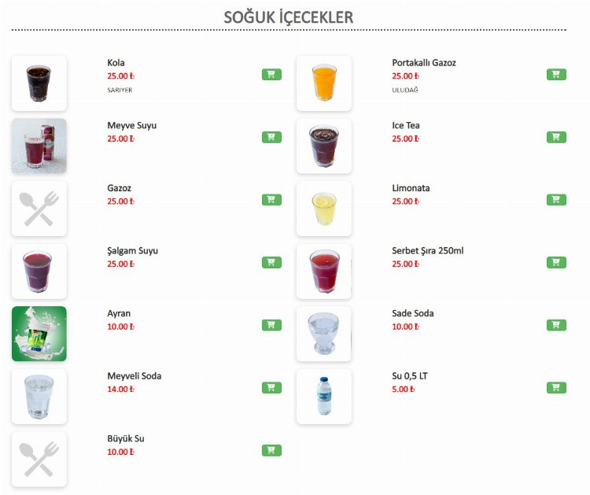The image size is (590, 495).
Task: Add Su 0,5 LT to cart
Action: tap(556, 388)
